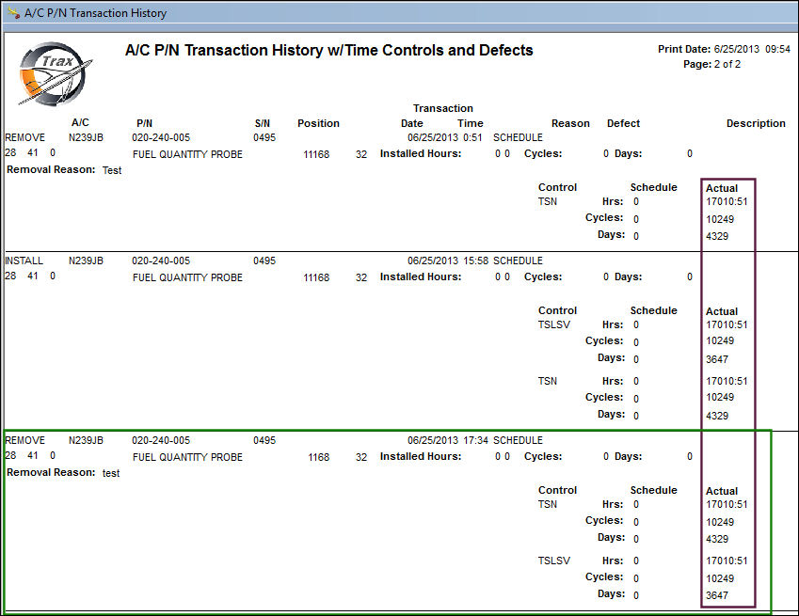
Task: Click the 'Page: 2 of 2' indicator
Action: click(x=711, y=64)
